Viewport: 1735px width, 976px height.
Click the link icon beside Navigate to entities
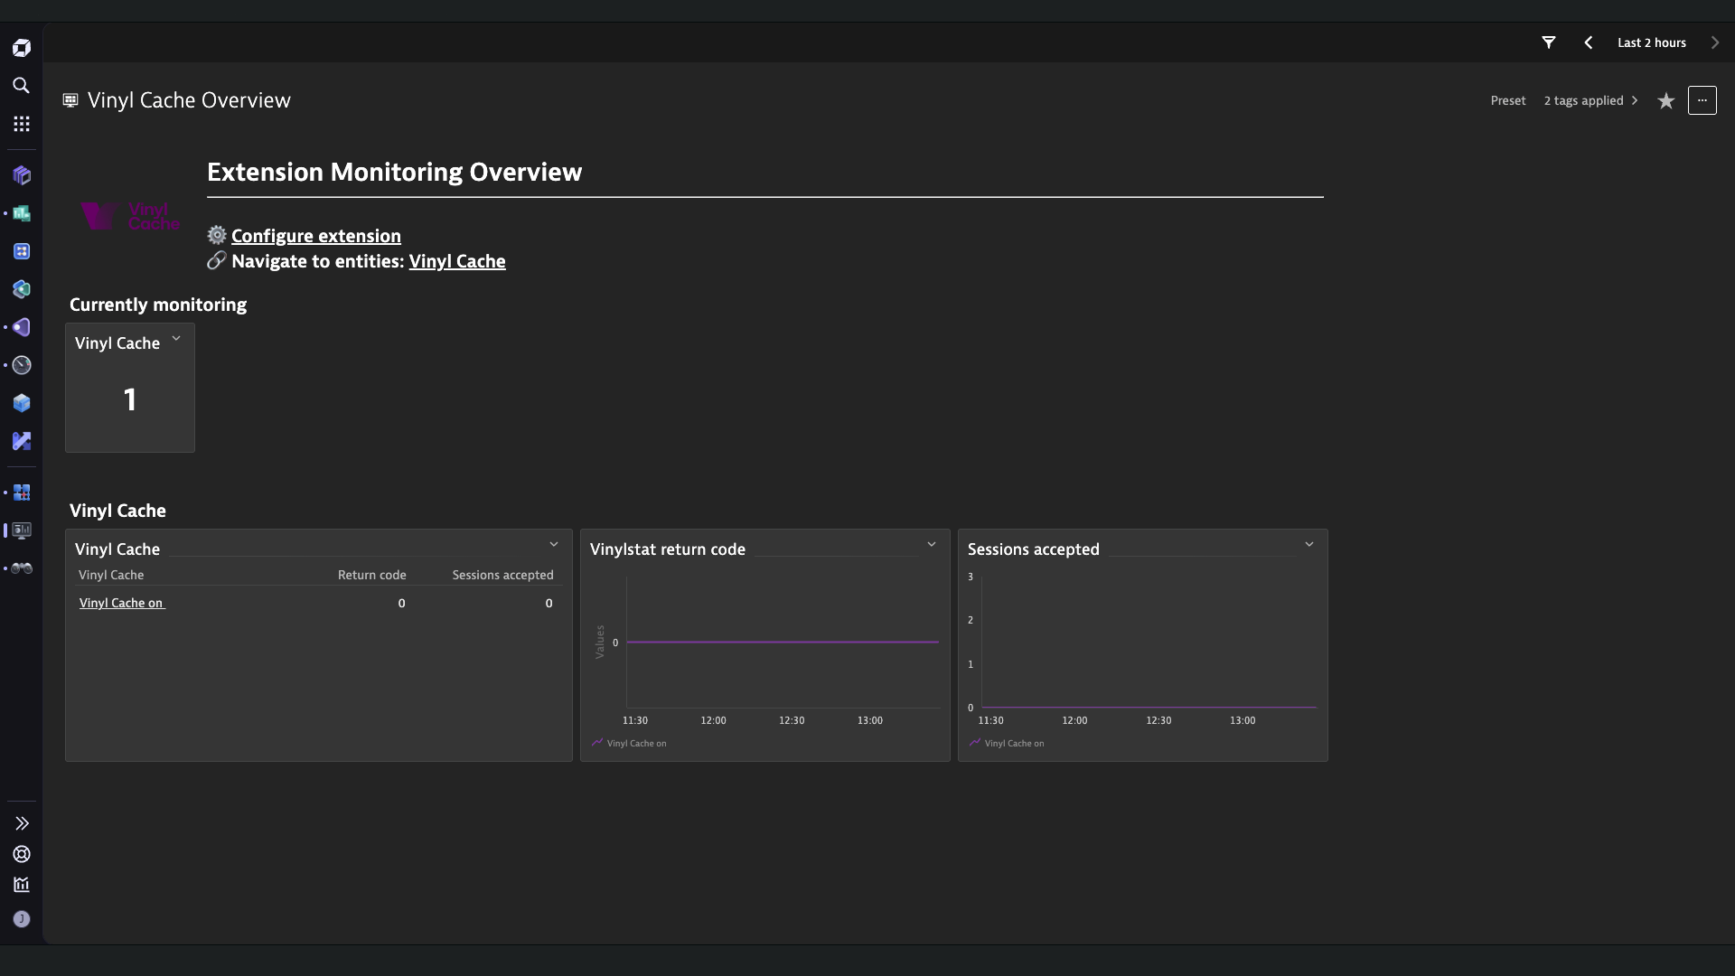click(x=217, y=260)
